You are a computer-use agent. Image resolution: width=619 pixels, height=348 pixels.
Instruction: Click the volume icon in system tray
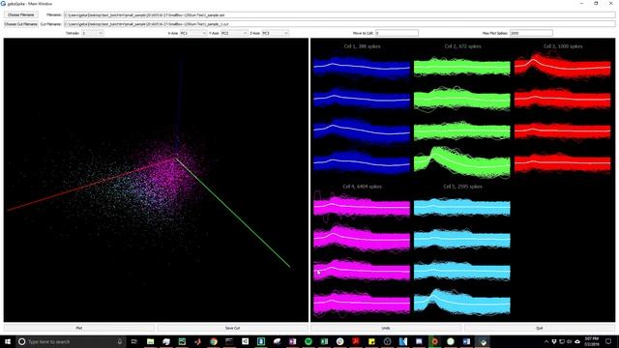click(570, 341)
